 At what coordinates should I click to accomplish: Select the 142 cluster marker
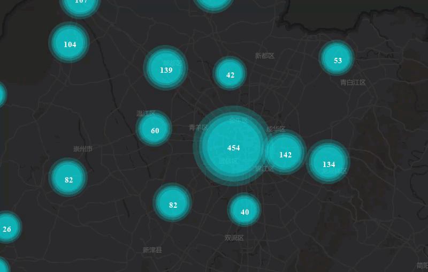(285, 154)
